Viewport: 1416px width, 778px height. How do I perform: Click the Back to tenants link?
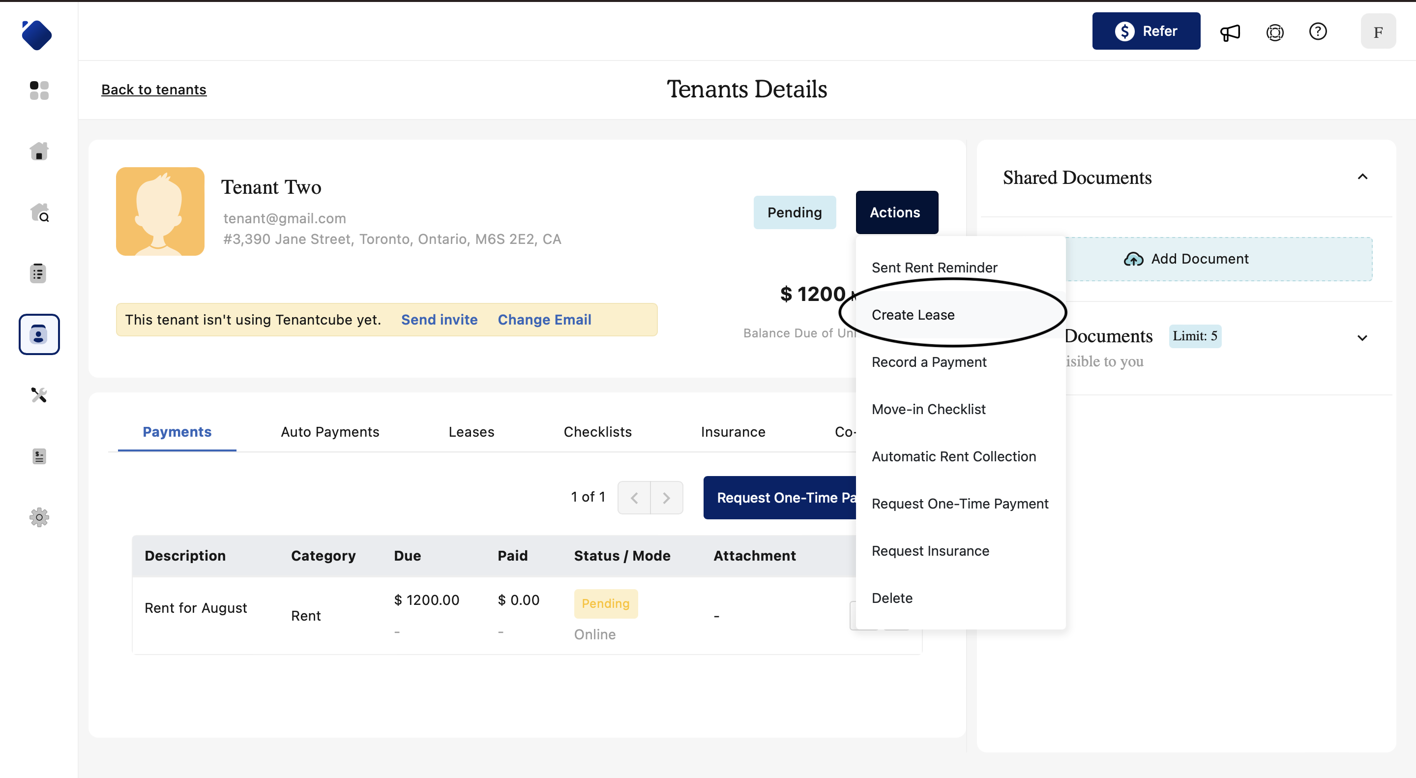[x=154, y=90]
